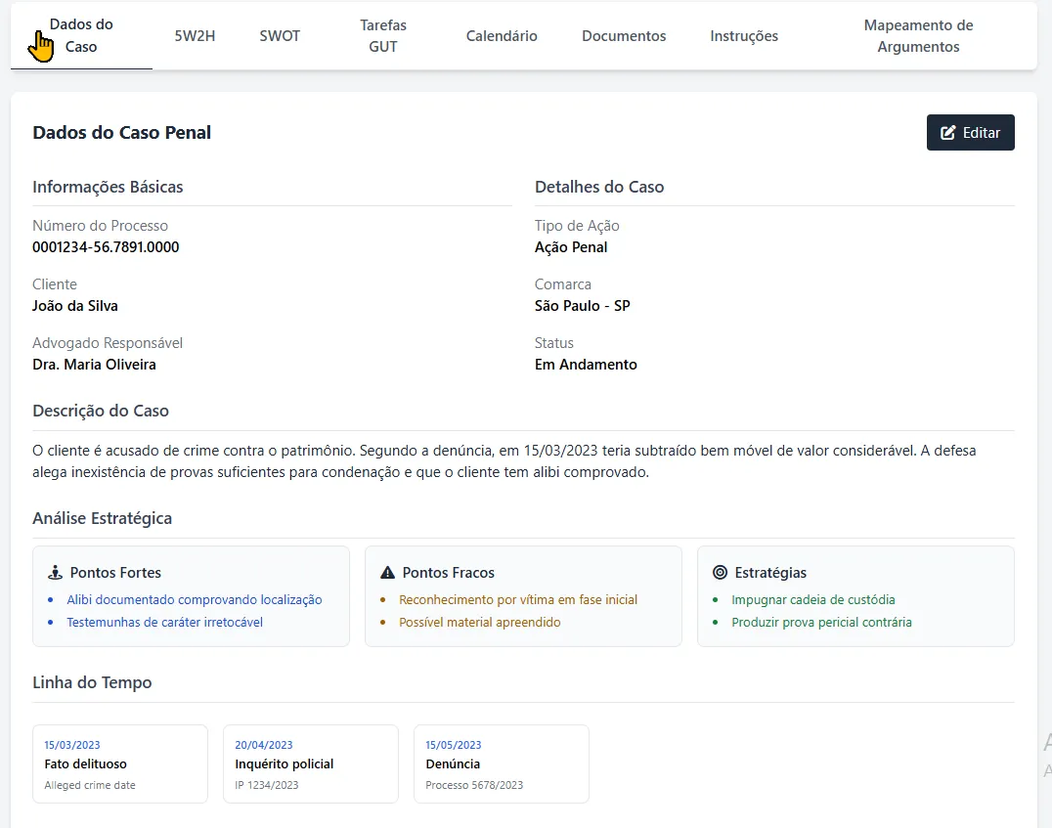Screen dimensions: 1052x828
Task: Click the Pontos Fracos warning triangle icon
Action: 387,573
